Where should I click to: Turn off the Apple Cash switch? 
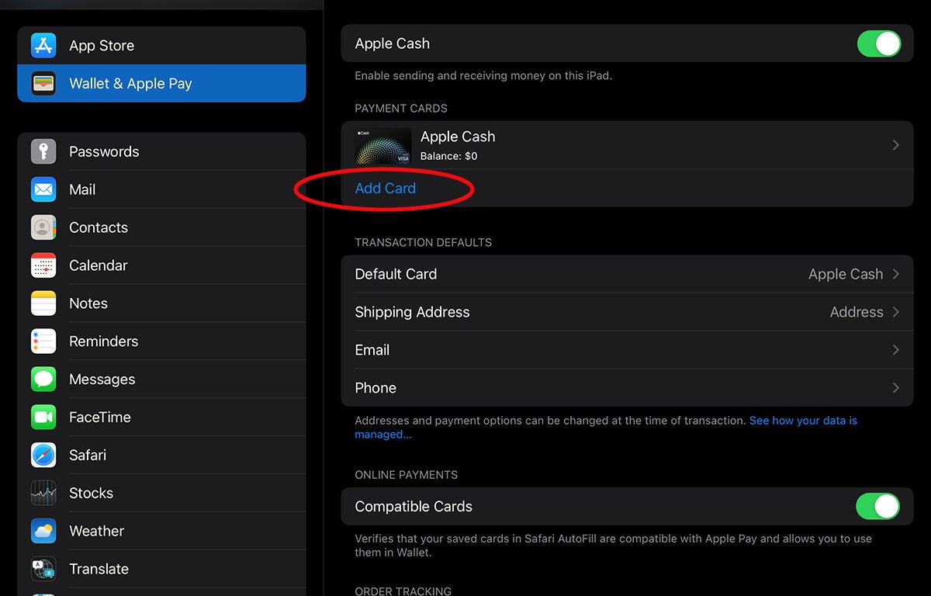pos(879,44)
